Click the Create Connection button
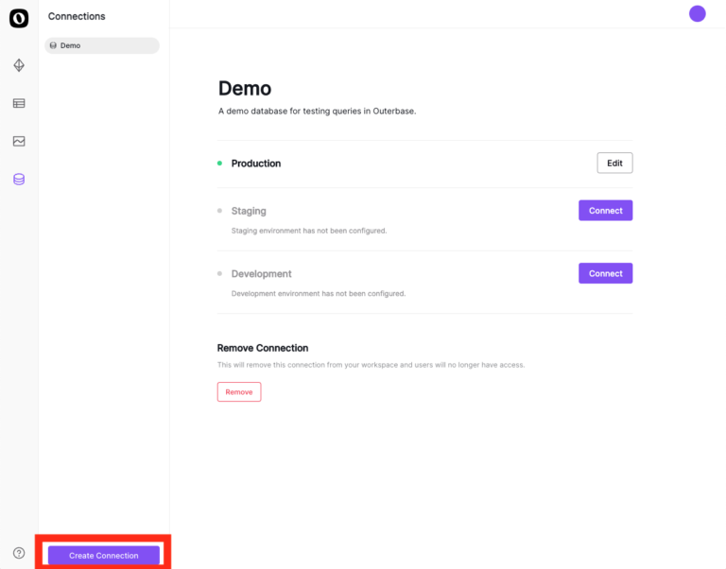The width and height of the screenshot is (726, 569). click(104, 555)
